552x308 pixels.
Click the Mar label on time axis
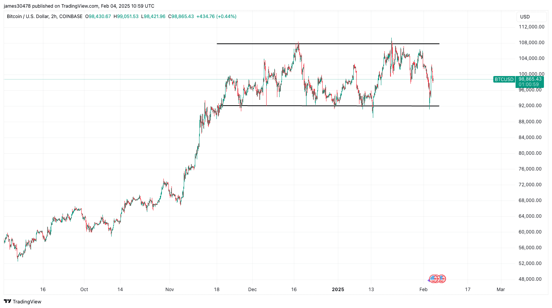tap(501, 290)
